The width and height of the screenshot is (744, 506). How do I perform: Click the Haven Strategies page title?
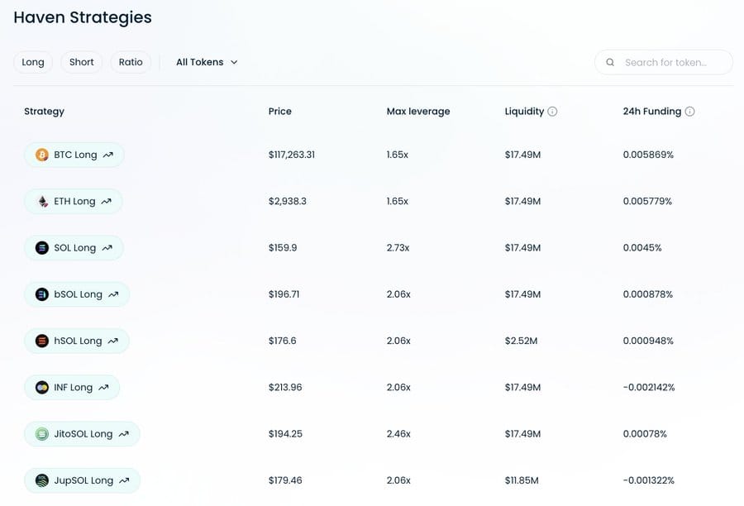[x=83, y=17]
